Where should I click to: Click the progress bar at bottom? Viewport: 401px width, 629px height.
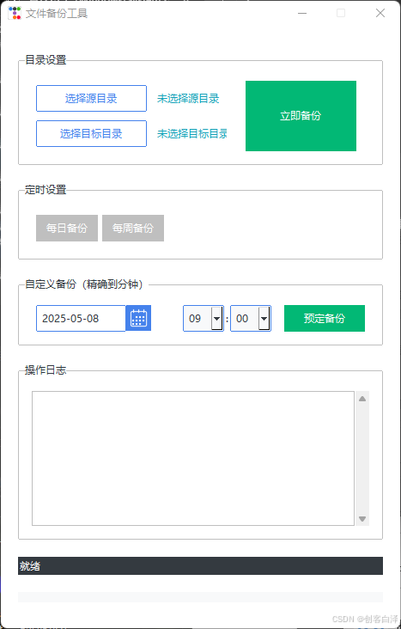pyautogui.click(x=201, y=597)
